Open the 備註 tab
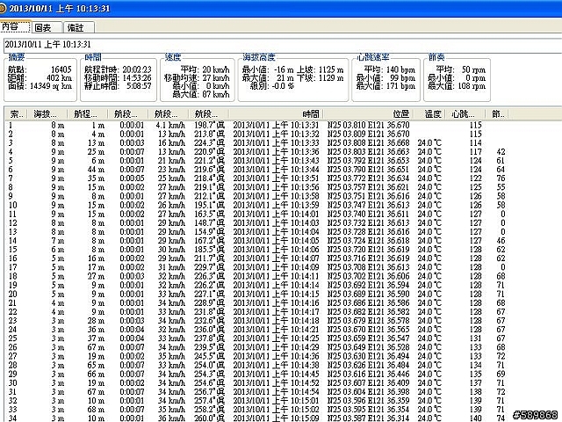This screenshot has width=562, height=422. point(79,27)
